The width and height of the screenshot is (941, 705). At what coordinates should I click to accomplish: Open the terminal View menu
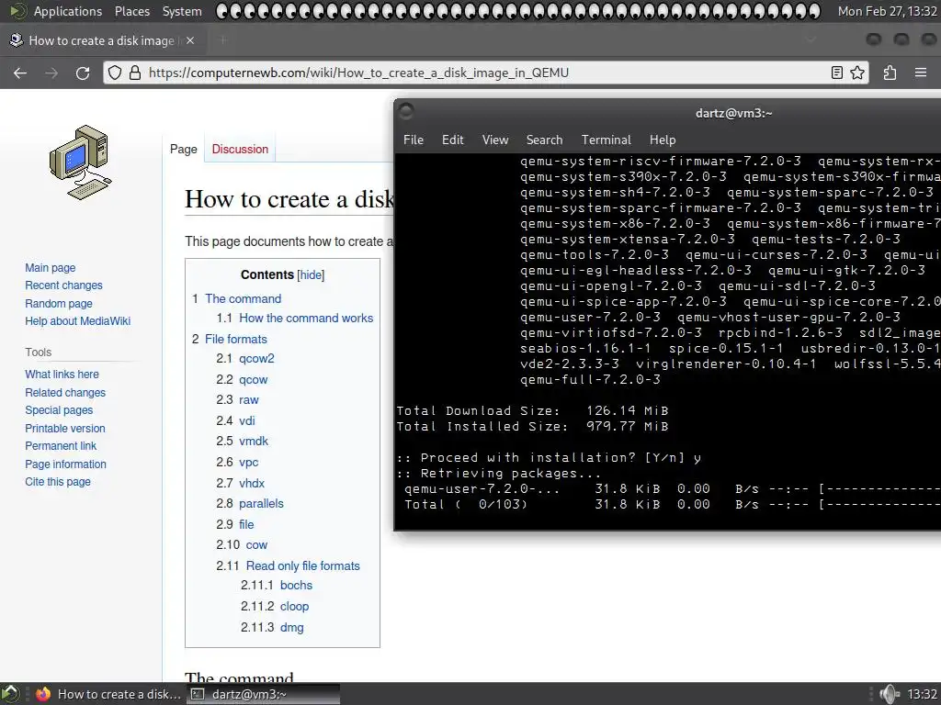495,140
